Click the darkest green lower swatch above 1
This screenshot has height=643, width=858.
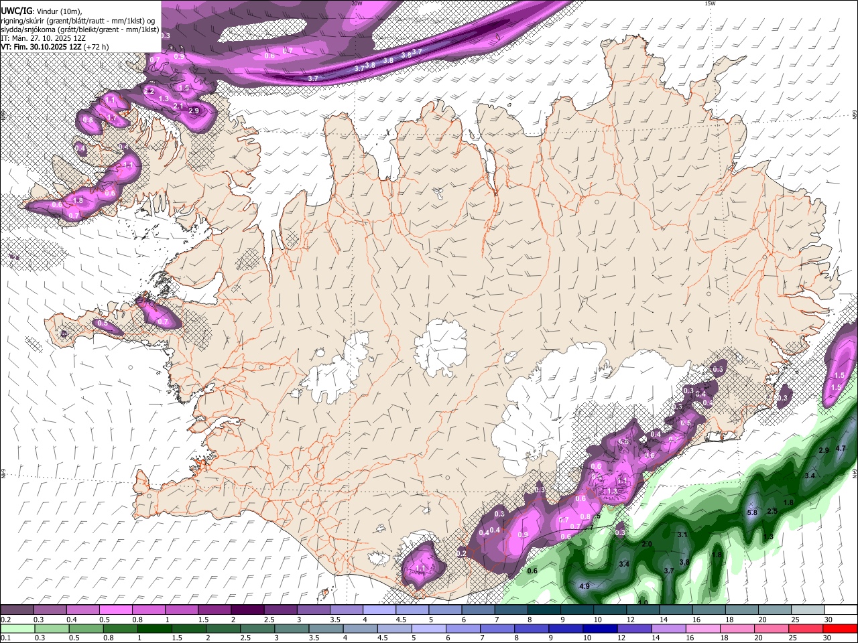(154, 628)
